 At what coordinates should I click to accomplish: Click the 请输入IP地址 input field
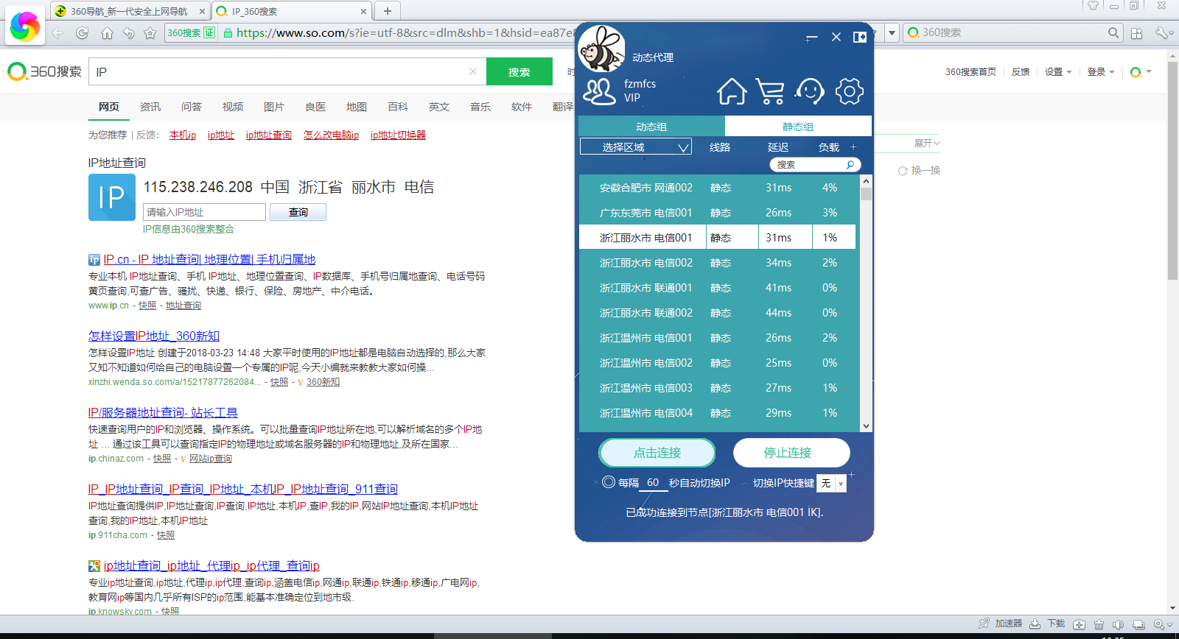(x=204, y=212)
